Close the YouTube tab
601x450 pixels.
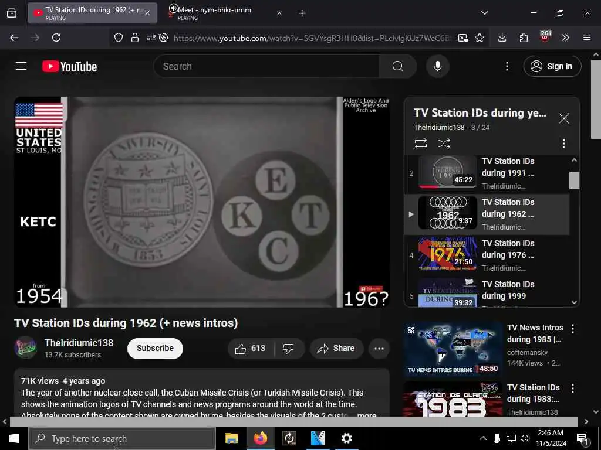147,13
